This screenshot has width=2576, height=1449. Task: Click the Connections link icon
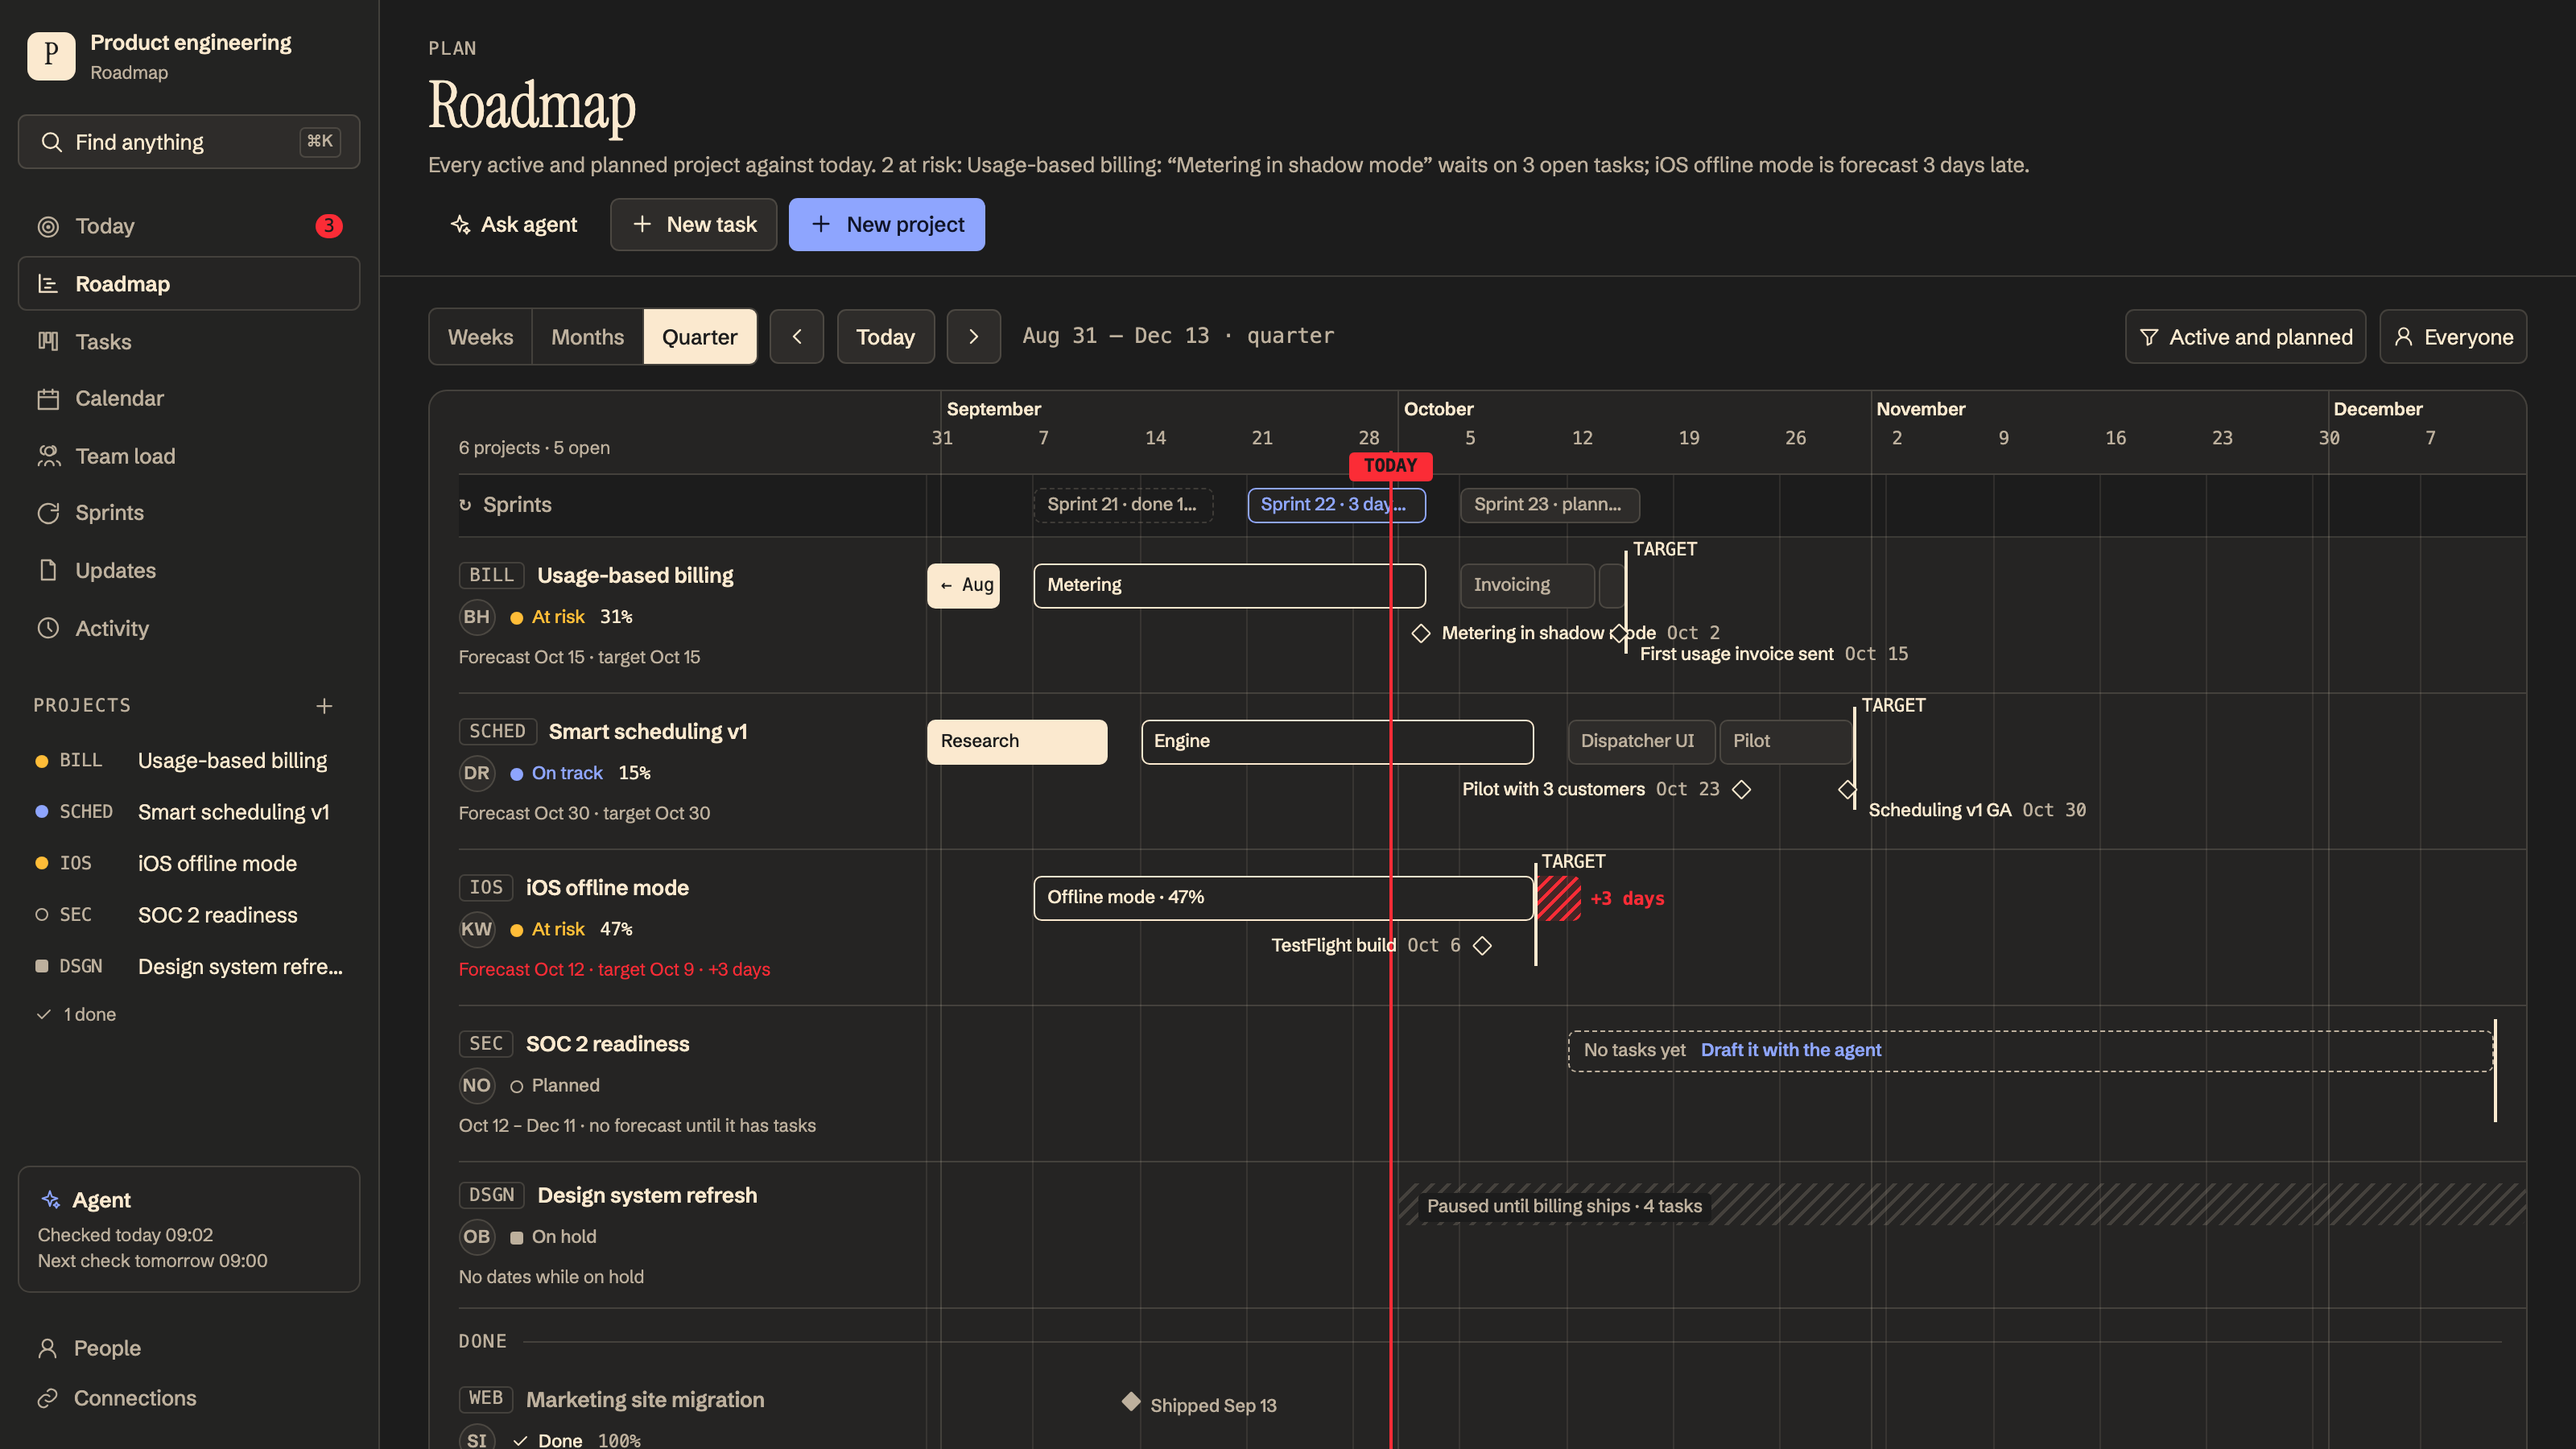point(47,1398)
